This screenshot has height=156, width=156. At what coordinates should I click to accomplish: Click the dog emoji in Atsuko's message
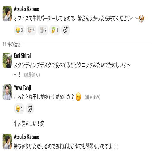[x=141, y=19]
